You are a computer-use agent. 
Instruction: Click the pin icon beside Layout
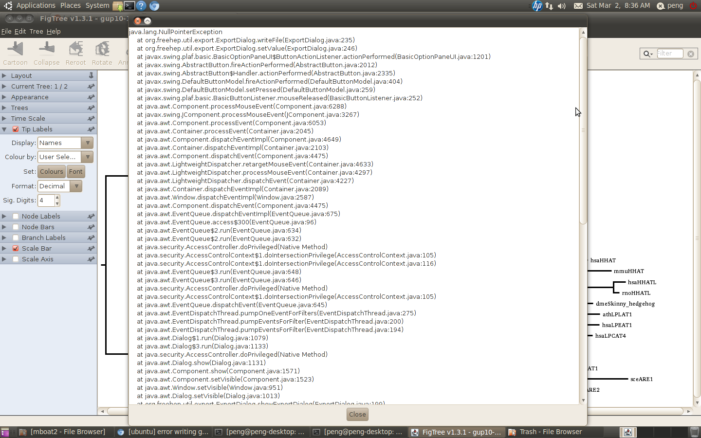(x=91, y=75)
